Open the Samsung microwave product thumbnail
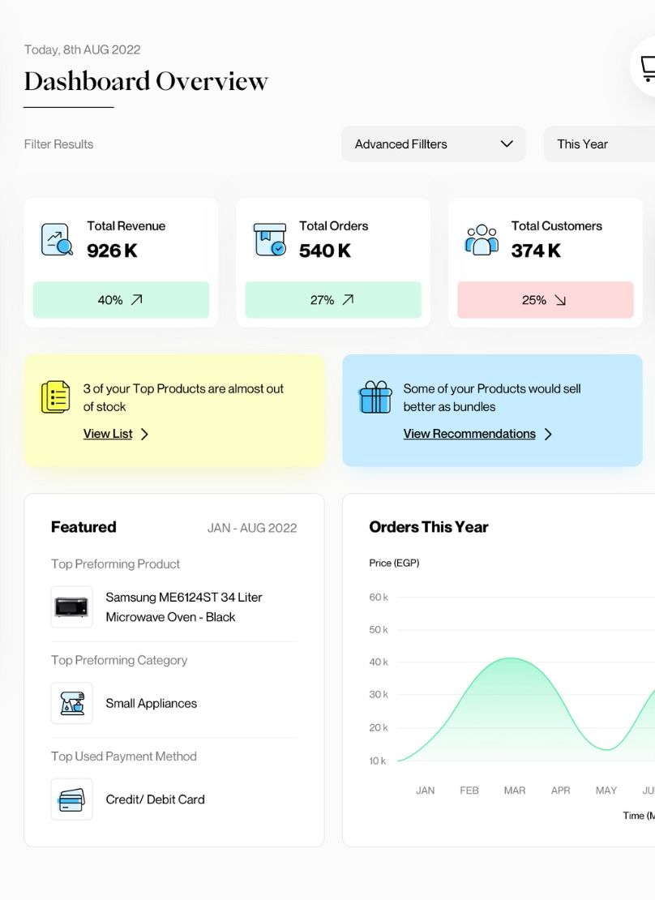655x900 pixels. pyautogui.click(x=72, y=606)
